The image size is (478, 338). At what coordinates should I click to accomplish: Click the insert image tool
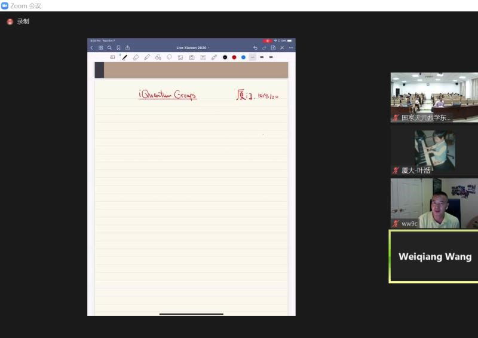[180, 57]
